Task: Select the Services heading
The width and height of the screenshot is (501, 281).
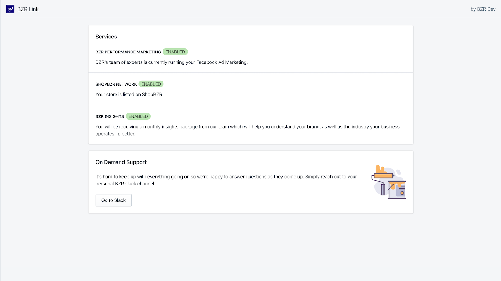Action: [106, 37]
